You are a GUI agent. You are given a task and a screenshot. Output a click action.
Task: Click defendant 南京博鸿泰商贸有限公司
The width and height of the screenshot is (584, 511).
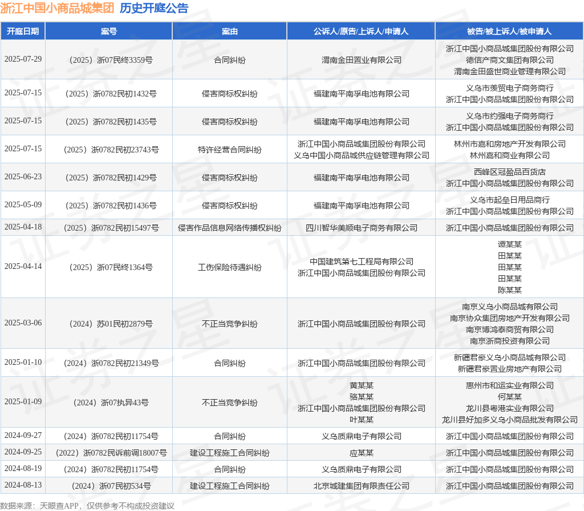pyautogui.click(x=509, y=329)
